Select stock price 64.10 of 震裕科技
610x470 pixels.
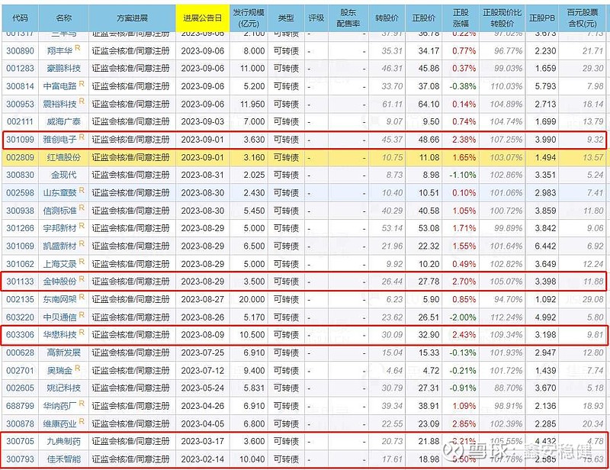click(x=429, y=105)
